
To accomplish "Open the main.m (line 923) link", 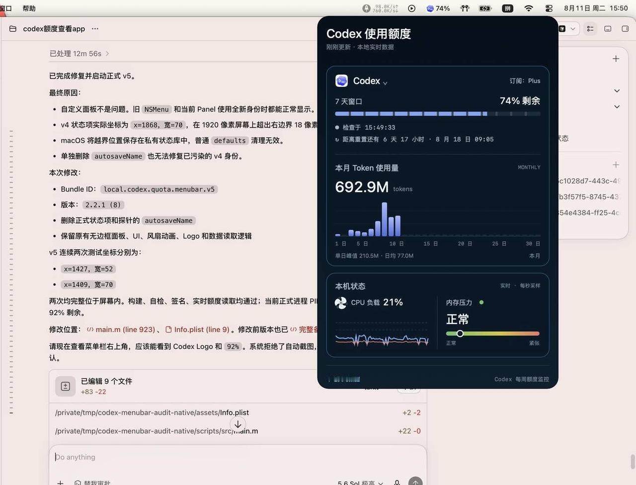I will (121, 329).
